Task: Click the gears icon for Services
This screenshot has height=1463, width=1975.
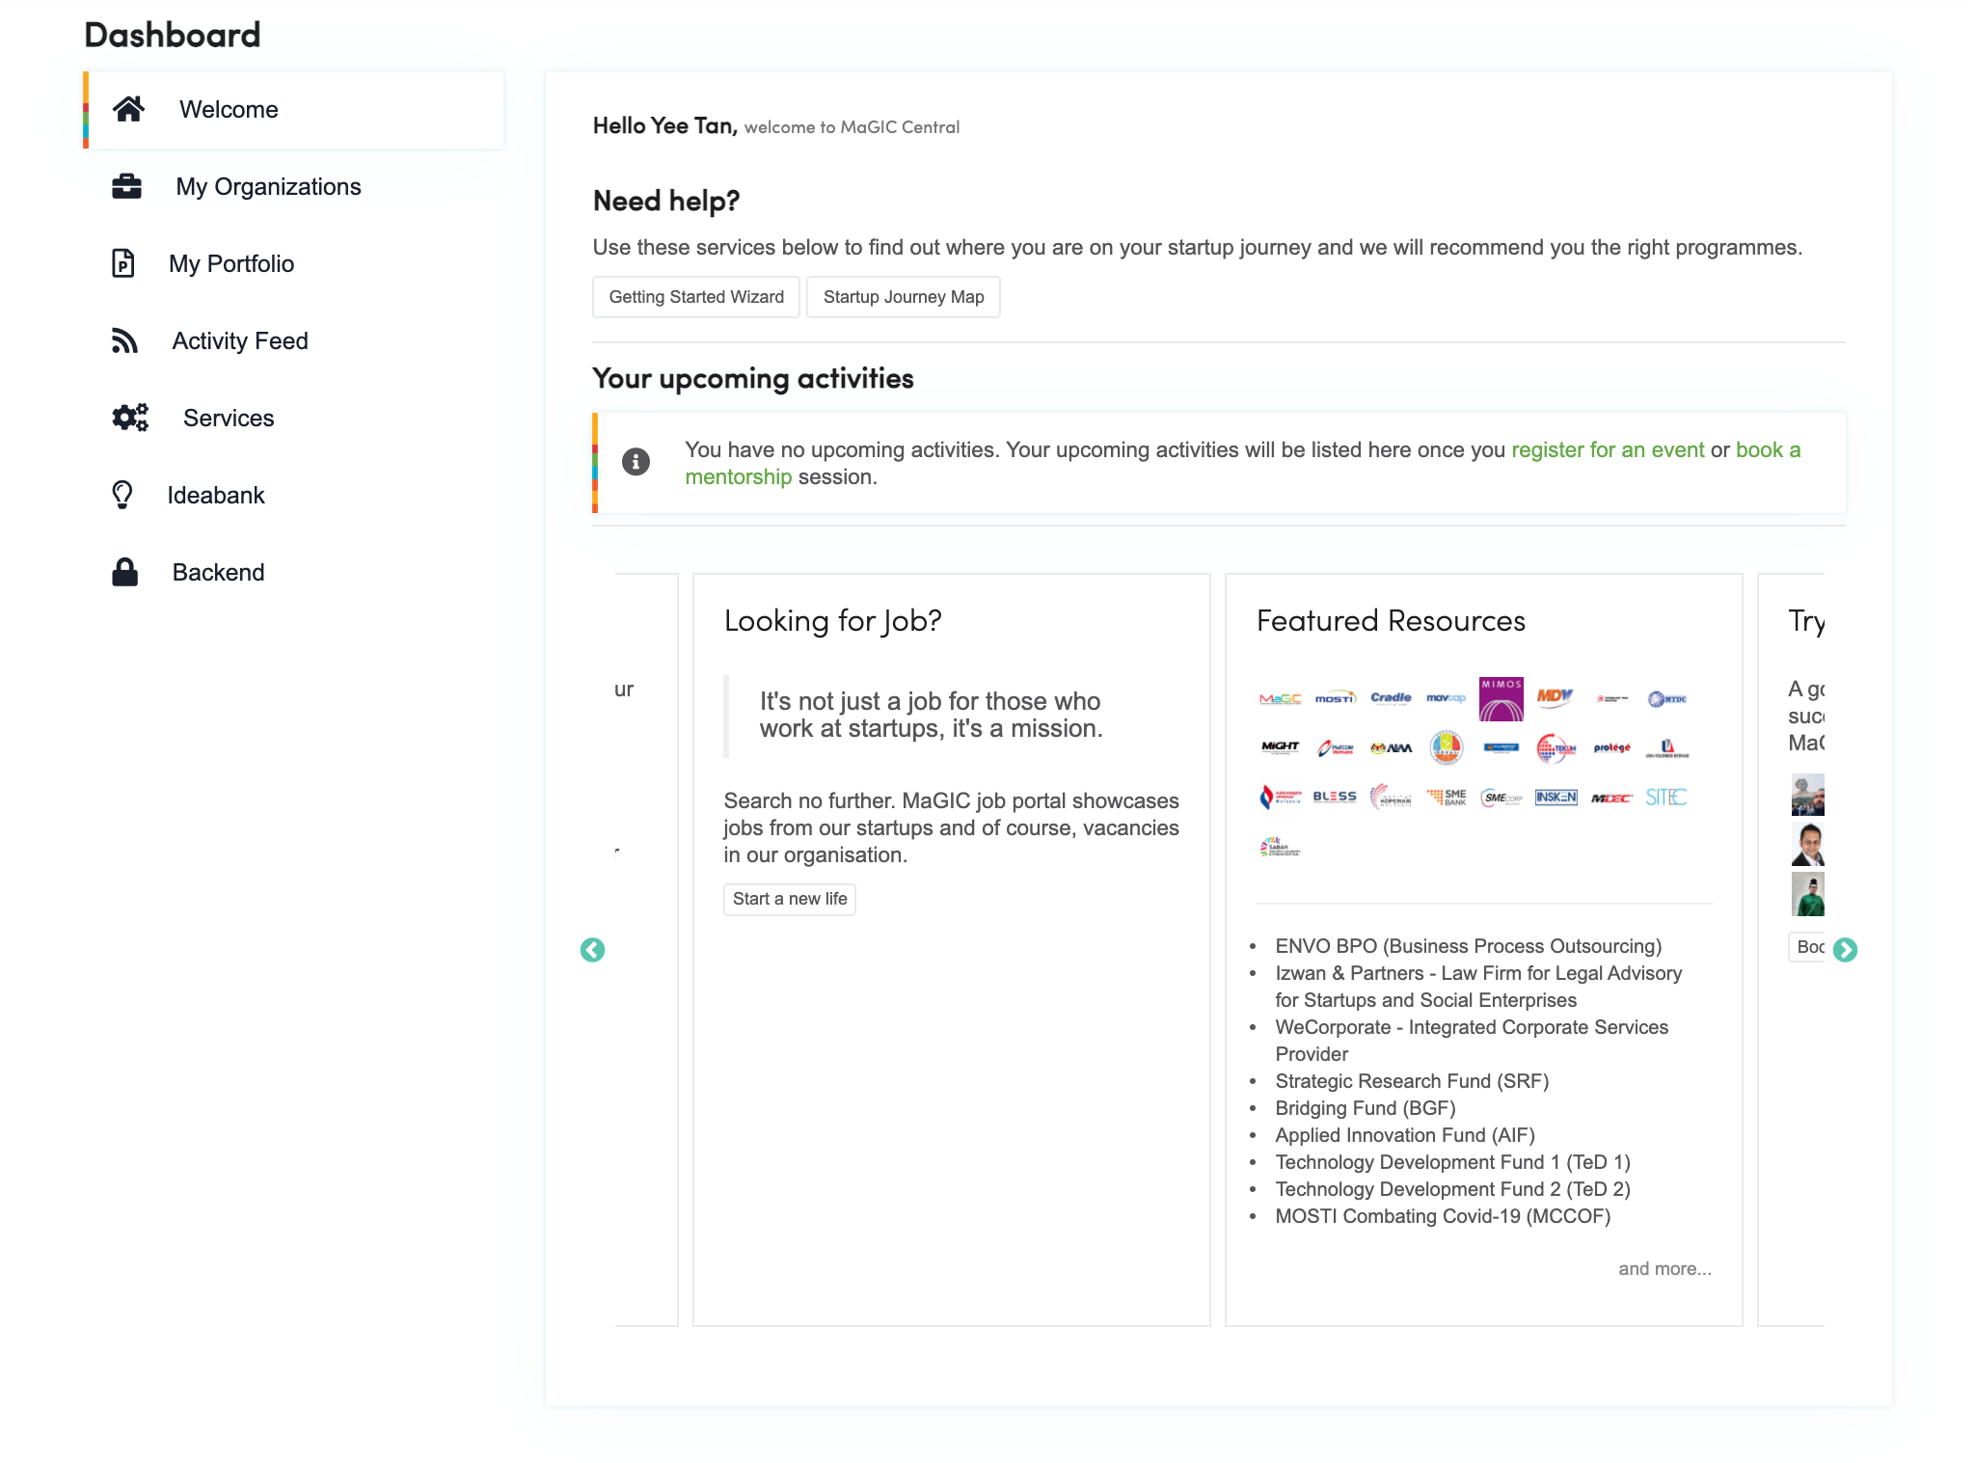Action: (130, 418)
